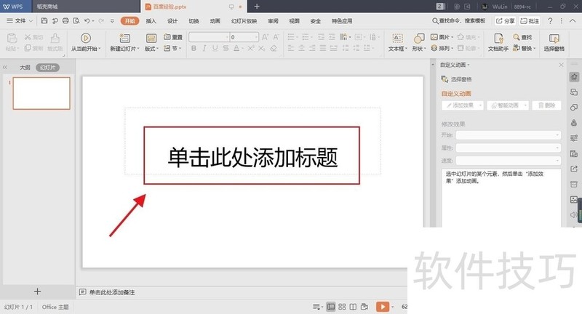Toggle Underline formatting
The height and width of the screenshot is (314, 582).
click(215, 48)
